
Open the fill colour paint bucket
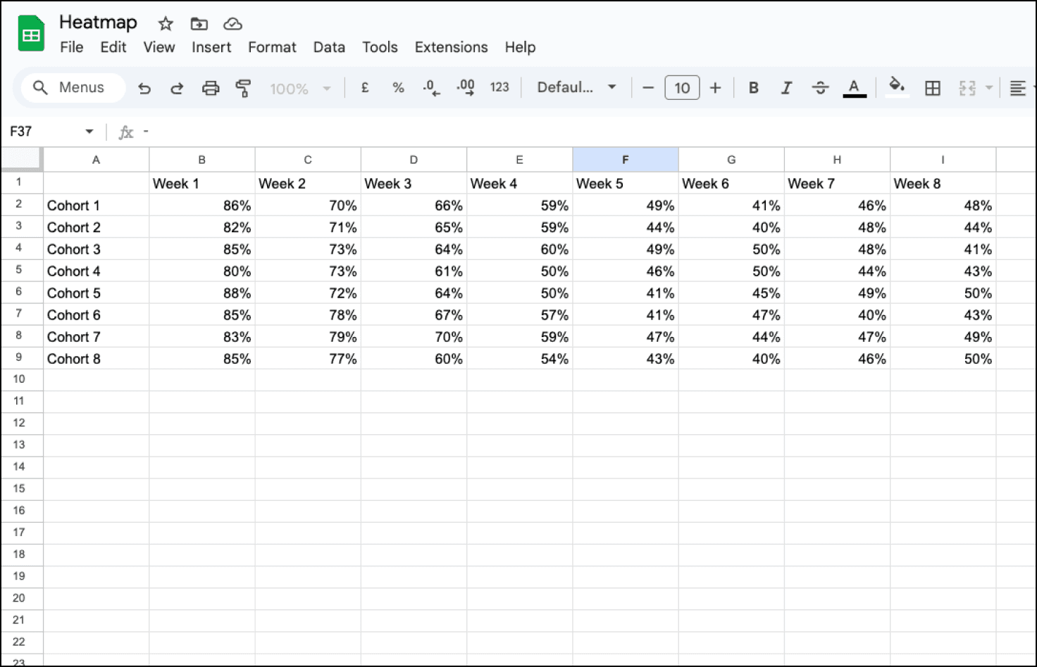tap(896, 87)
